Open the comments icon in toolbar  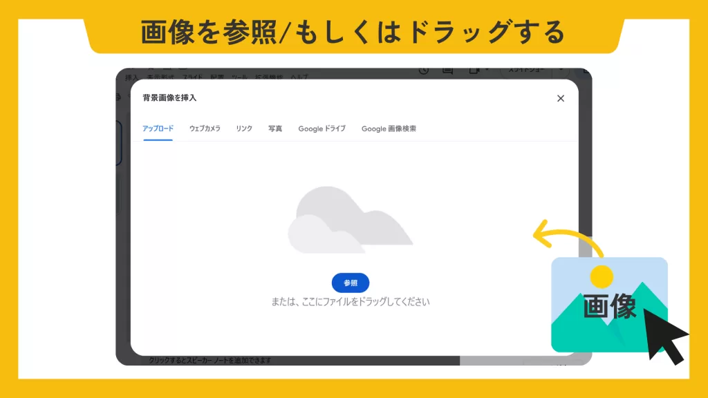tap(447, 70)
